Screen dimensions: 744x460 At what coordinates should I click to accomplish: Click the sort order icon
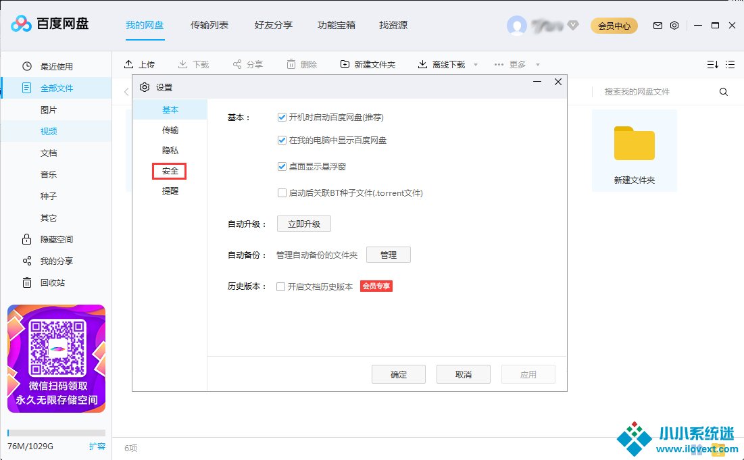pyautogui.click(x=713, y=64)
